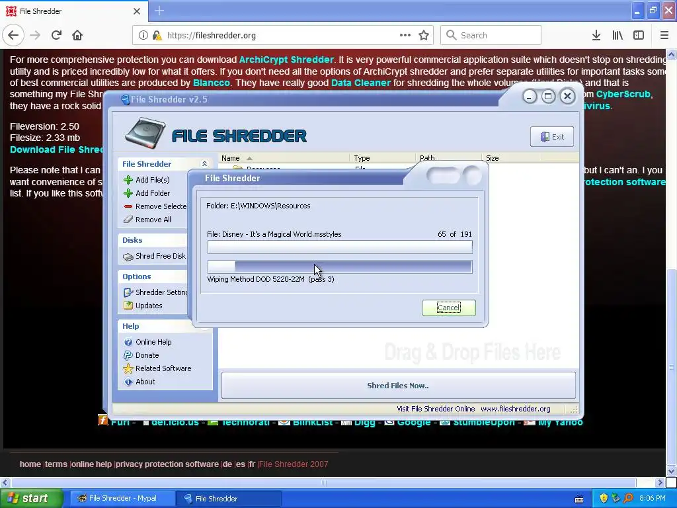Click Remove Selected red minus icon
677x508 pixels.
(x=128, y=206)
